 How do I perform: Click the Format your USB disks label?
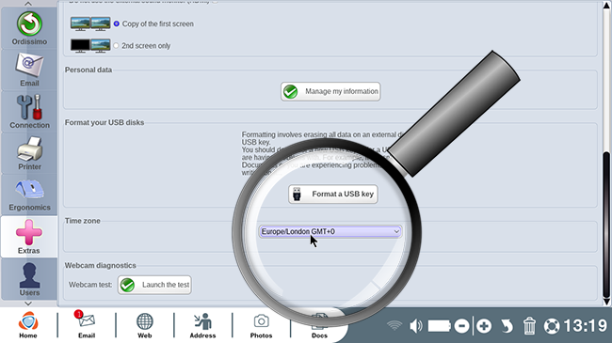click(105, 122)
